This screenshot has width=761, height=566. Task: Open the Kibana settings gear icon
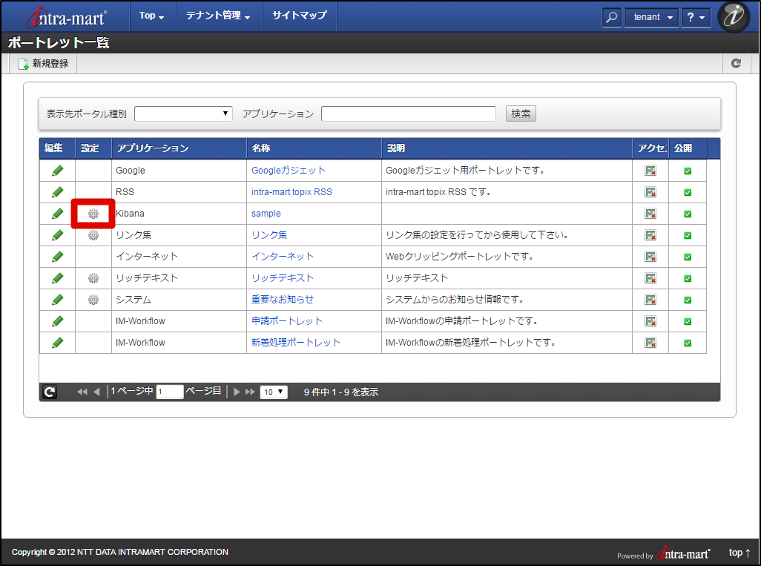pyautogui.click(x=92, y=213)
